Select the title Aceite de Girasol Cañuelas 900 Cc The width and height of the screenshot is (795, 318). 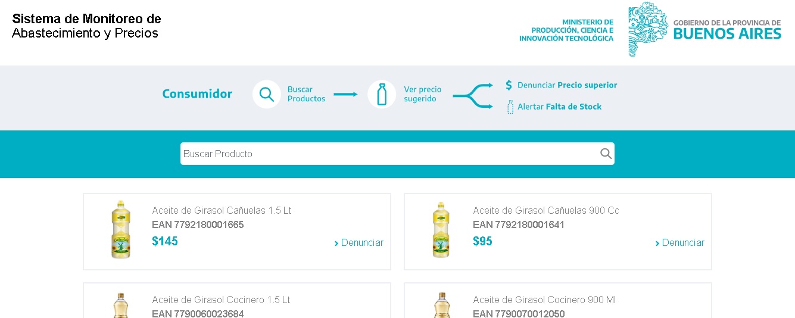coord(546,210)
